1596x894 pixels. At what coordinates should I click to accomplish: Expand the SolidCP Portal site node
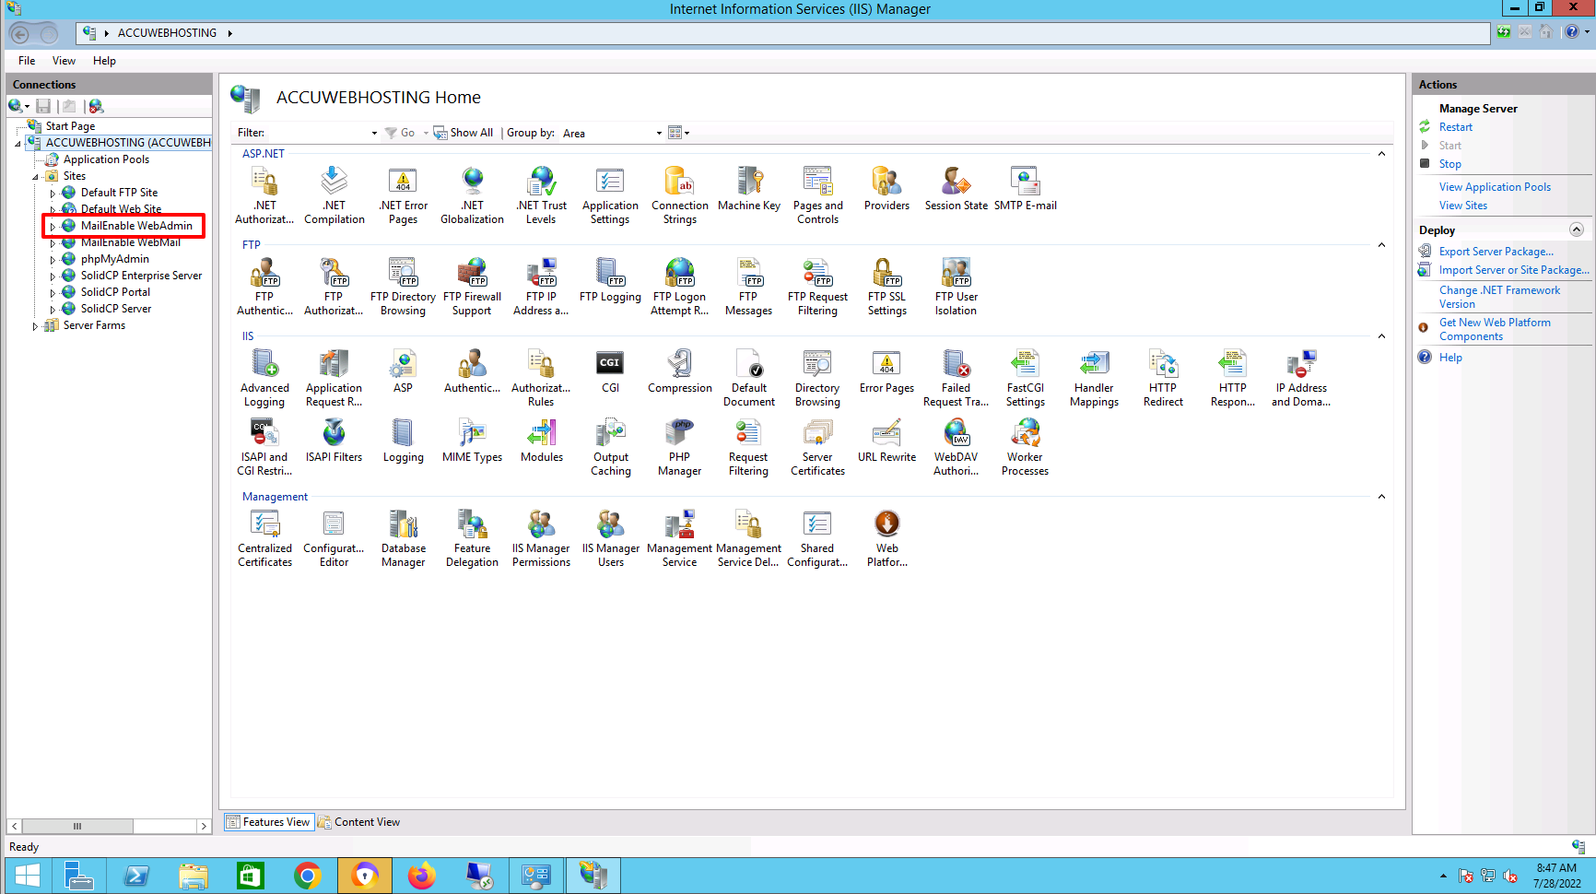tap(53, 293)
